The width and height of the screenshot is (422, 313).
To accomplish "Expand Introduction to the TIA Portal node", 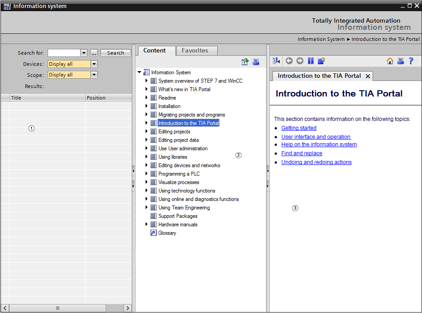I will 146,123.
